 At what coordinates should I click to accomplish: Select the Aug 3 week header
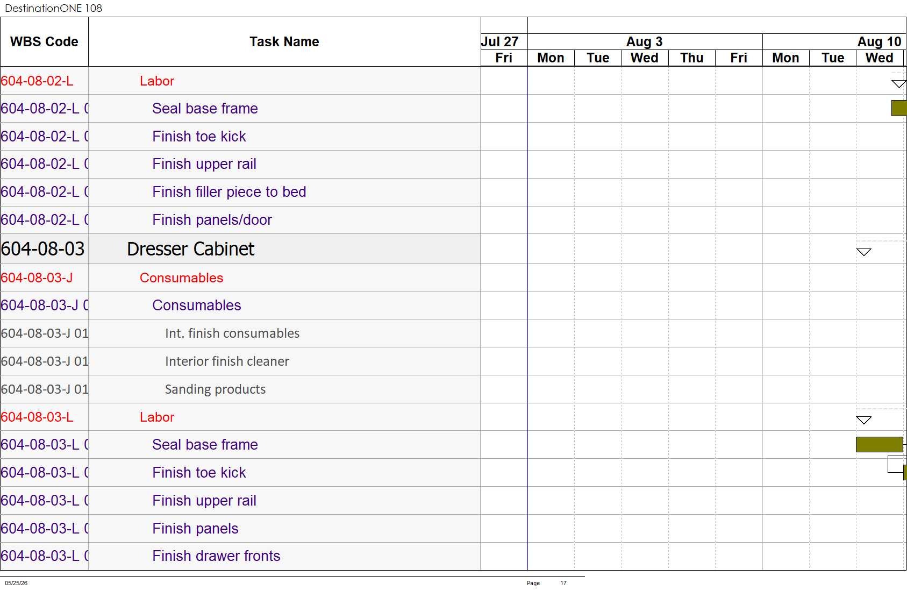645,42
